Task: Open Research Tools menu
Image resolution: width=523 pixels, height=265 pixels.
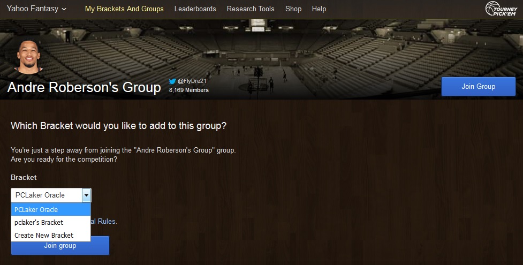Action: pyautogui.click(x=251, y=9)
